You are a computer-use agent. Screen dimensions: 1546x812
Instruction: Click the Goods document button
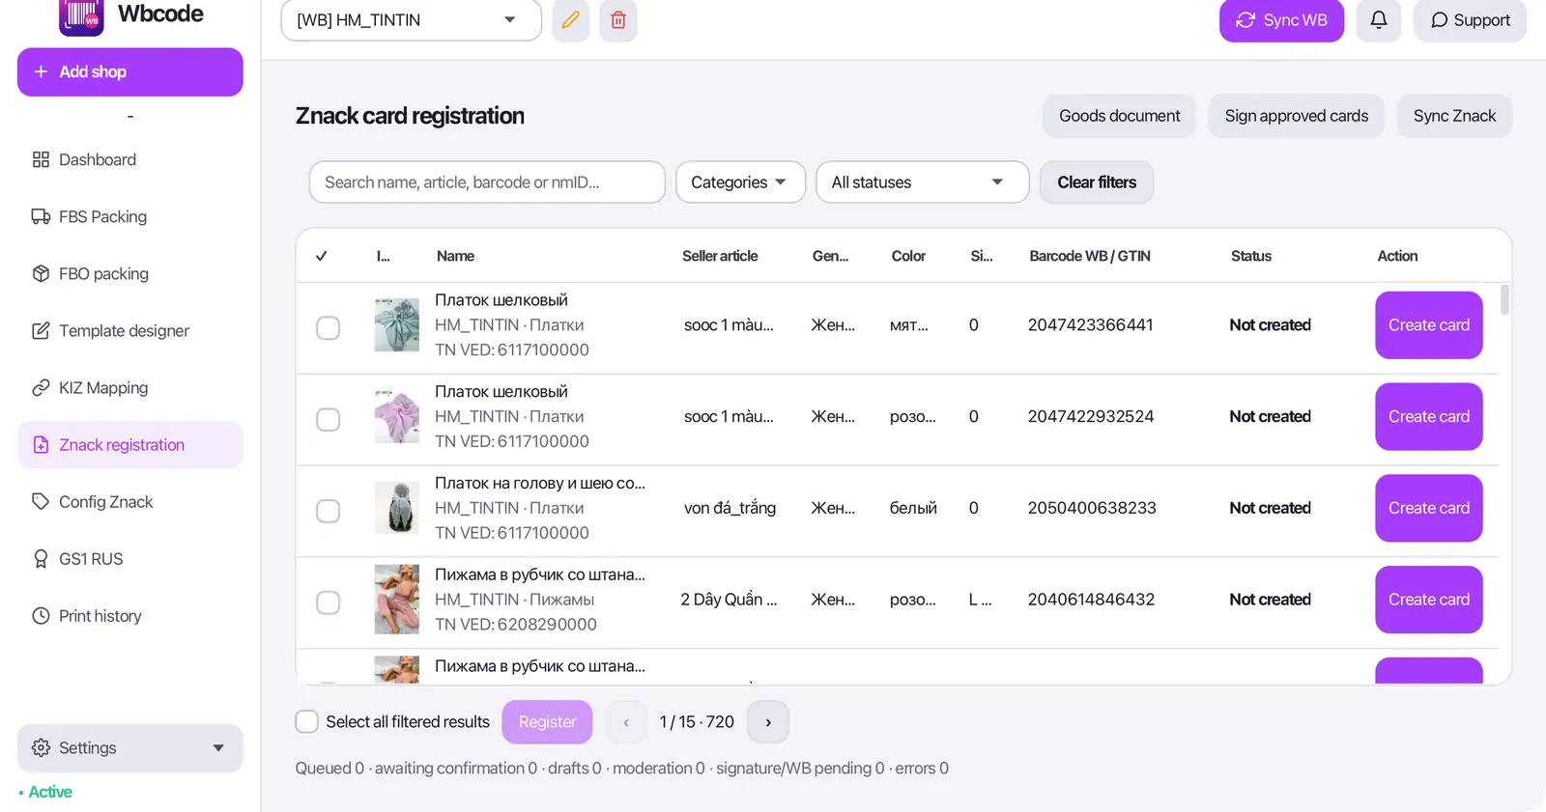tap(1119, 116)
